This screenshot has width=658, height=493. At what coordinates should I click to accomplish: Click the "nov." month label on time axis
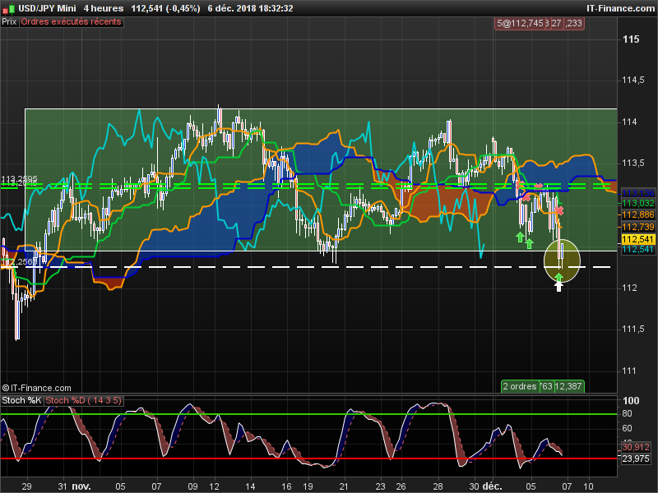click(x=81, y=486)
